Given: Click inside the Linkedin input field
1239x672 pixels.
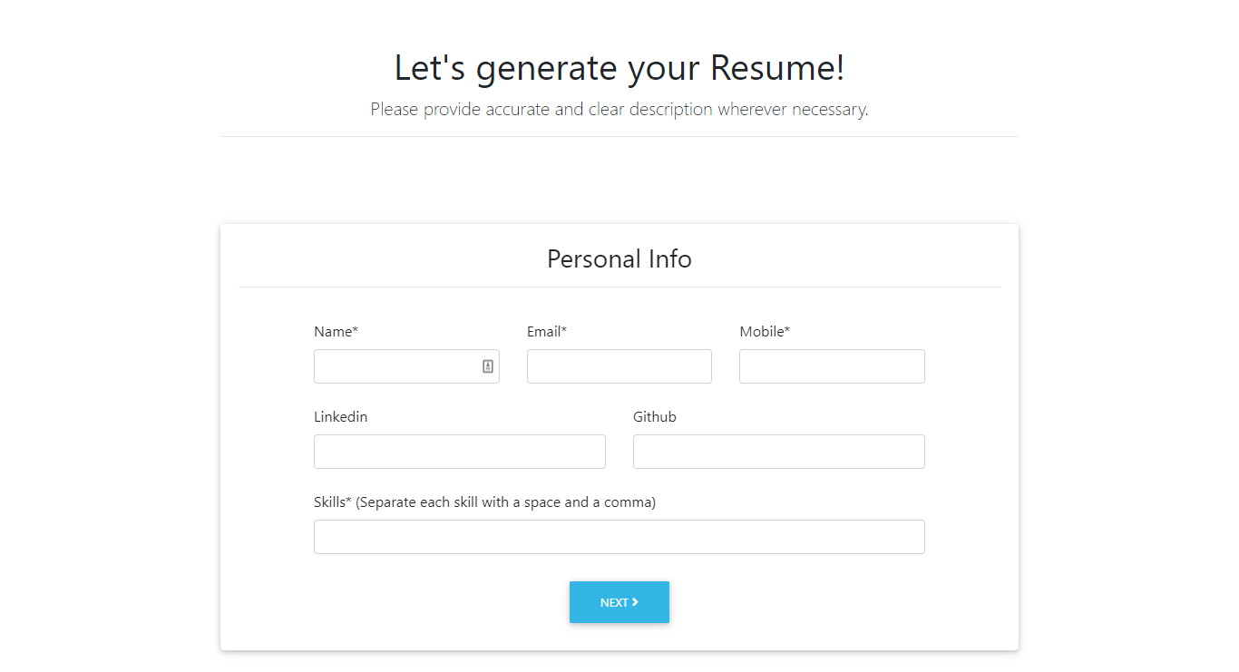Looking at the screenshot, I should click(459, 451).
